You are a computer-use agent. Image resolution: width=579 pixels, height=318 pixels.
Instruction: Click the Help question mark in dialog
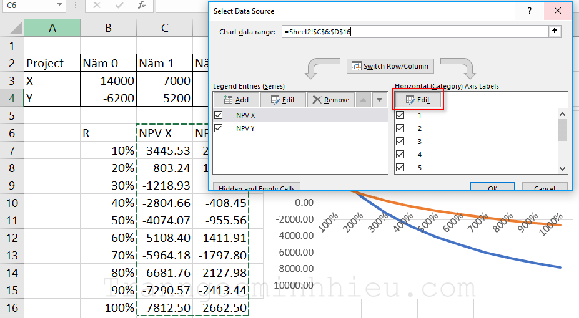(x=530, y=11)
